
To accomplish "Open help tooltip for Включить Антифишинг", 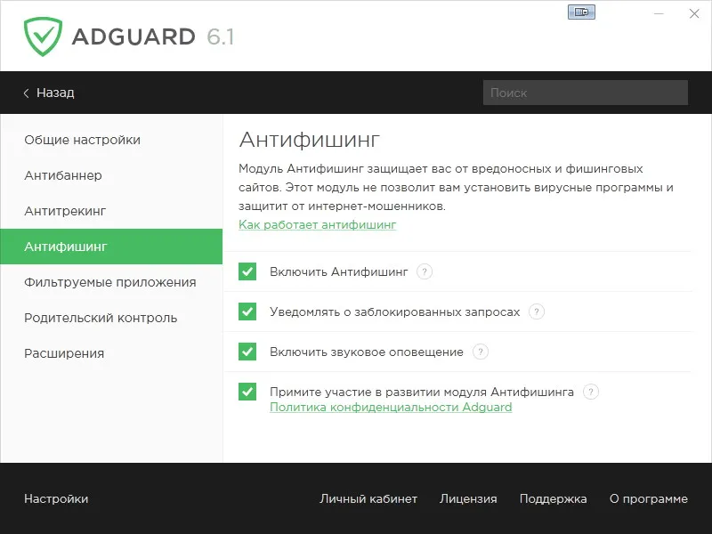I will pos(425,271).
